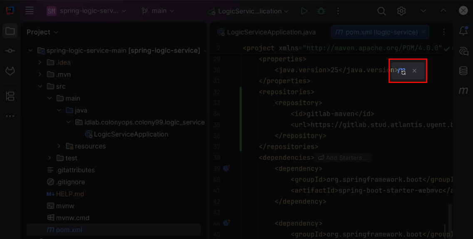Close the pom.xml editor tab
The width and height of the screenshot is (473, 239).
pos(423,32)
